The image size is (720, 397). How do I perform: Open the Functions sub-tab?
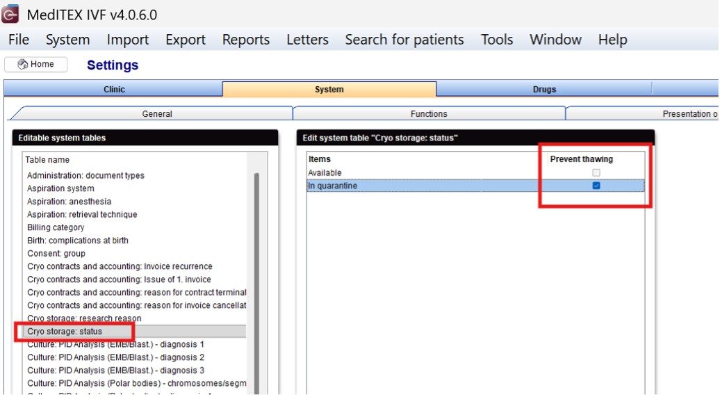click(429, 113)
